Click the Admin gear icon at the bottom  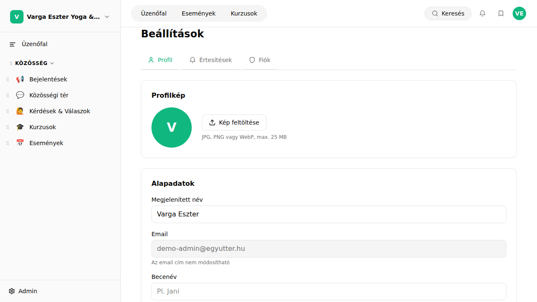point(10,291)
